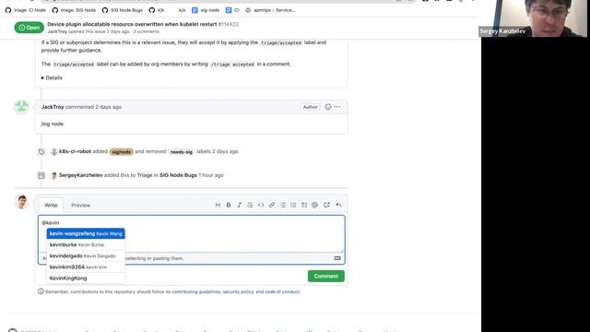Viewport: 590px width, 332px height.
Task: Open more options on JackTroy's comment
Action: click(x=337, y=107)
